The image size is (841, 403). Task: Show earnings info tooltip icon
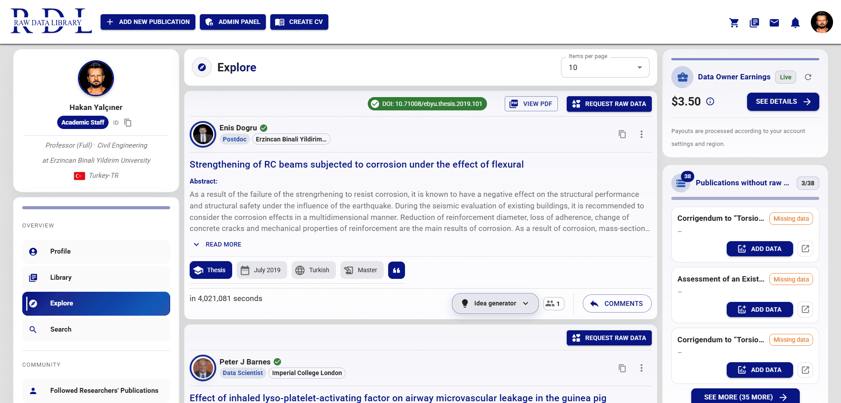710,102
